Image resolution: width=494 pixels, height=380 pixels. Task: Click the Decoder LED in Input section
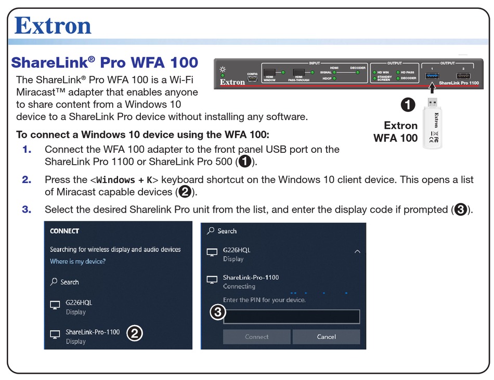[x=358, y=72]
